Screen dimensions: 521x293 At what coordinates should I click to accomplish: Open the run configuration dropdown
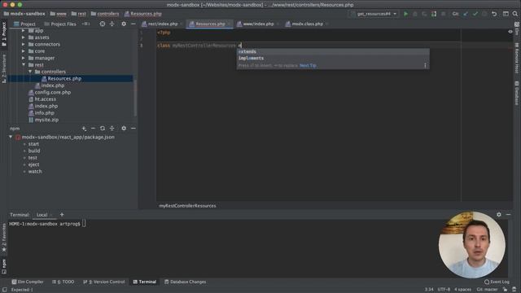tap(374, 14)
